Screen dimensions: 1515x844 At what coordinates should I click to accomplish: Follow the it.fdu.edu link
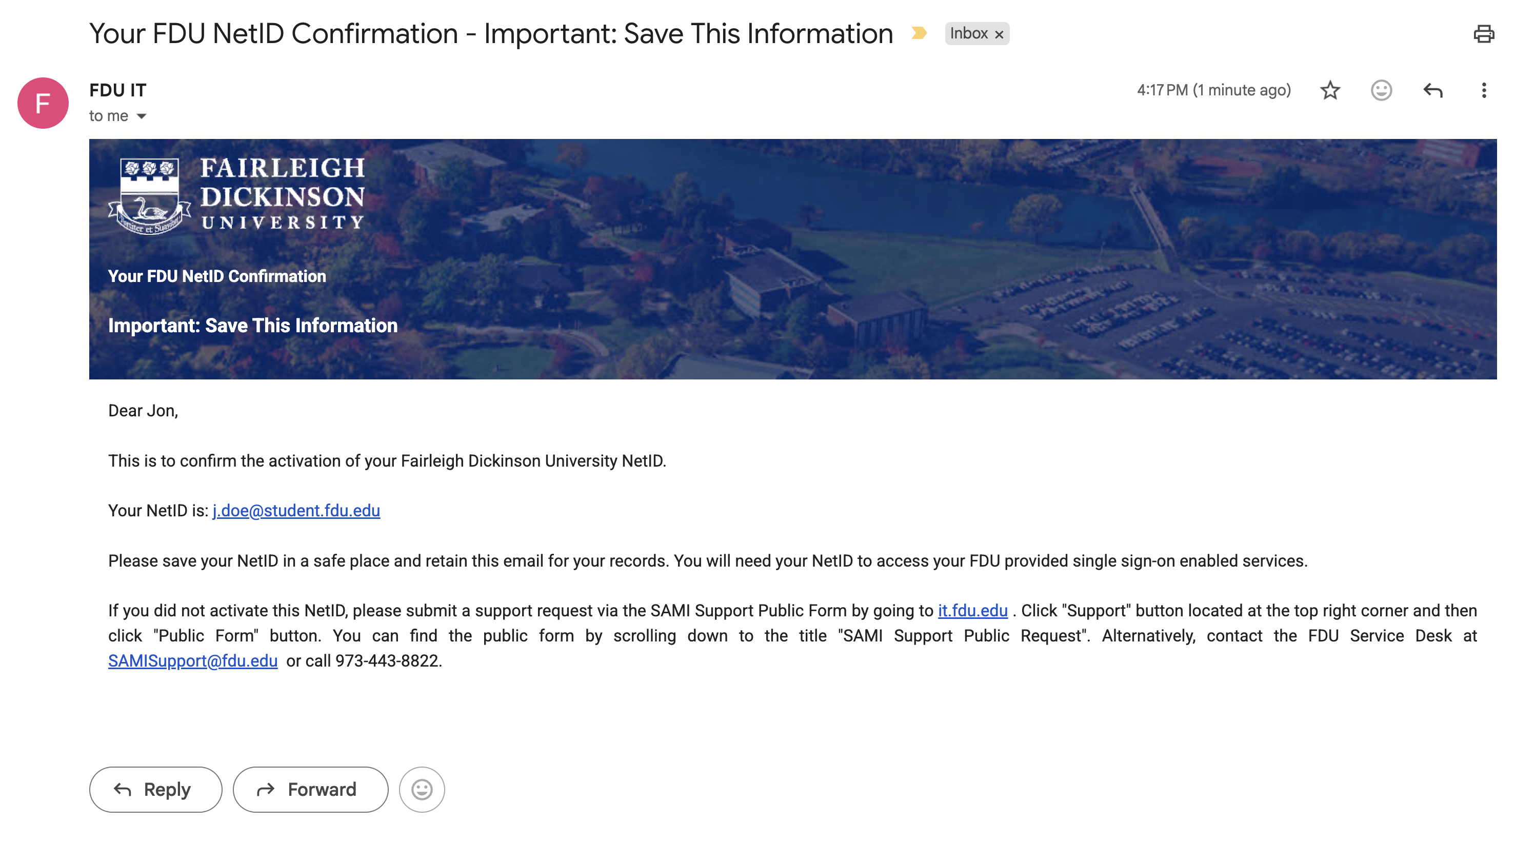972,611
